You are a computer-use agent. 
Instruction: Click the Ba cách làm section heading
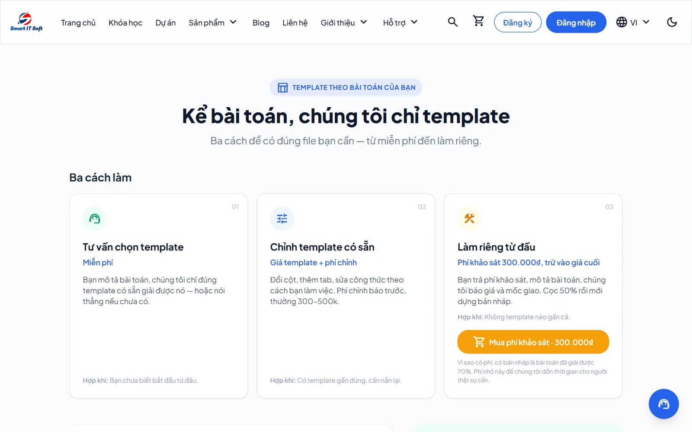[100, 178]
